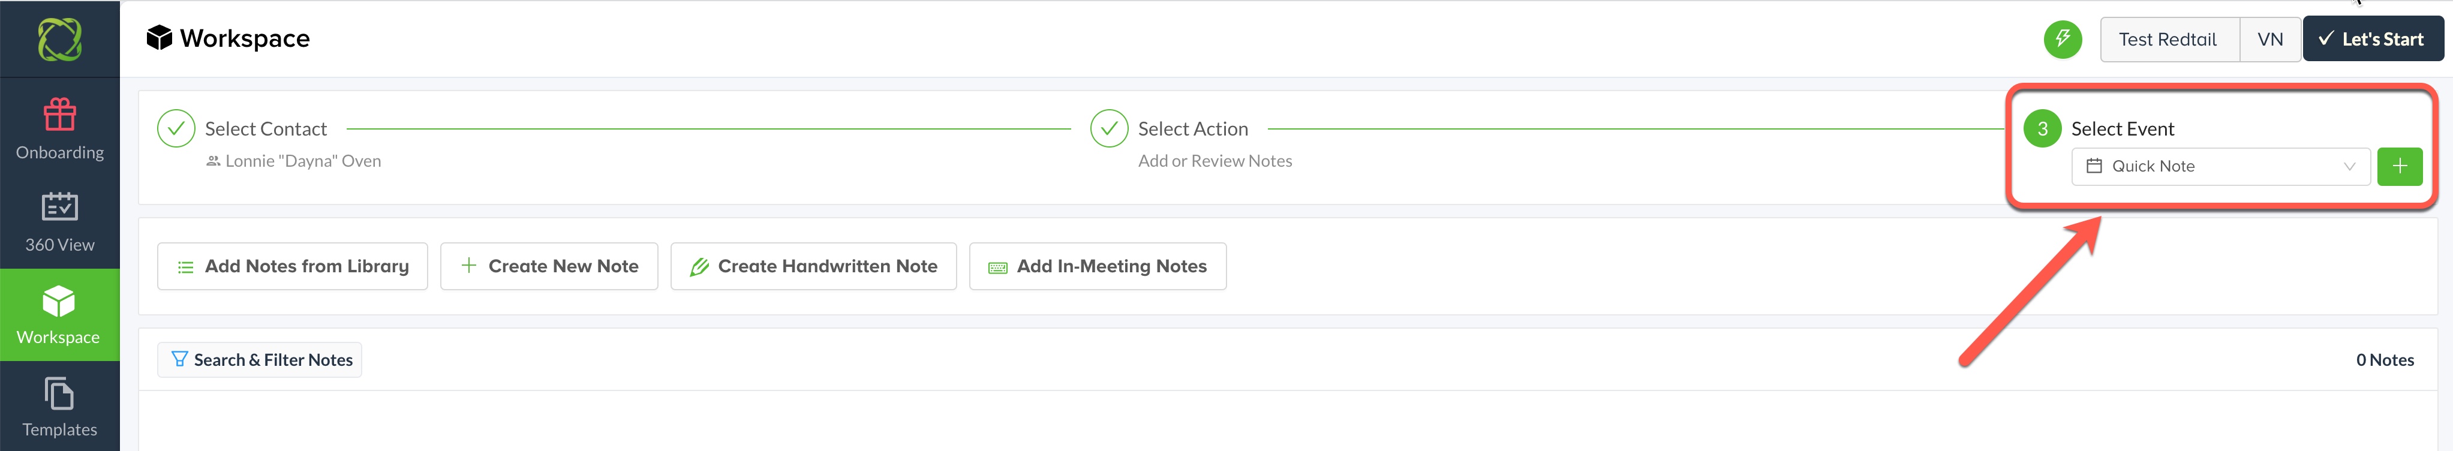Open the Test Redtail account menu
The height and width of the screenshot is (451, 2453).
pos(2168,39)
